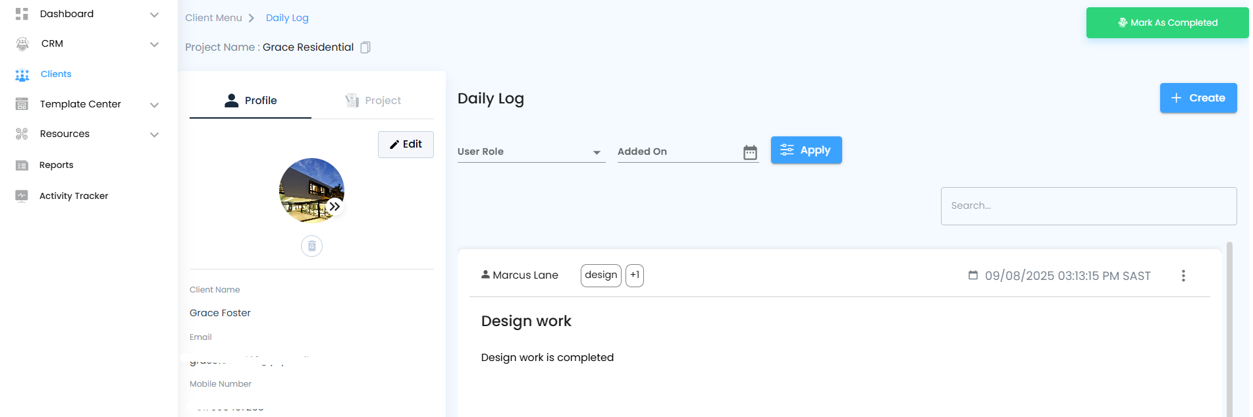Click the daily log vertical scrollbar
The image size is (1253, 417).
tap(1229, 329)
